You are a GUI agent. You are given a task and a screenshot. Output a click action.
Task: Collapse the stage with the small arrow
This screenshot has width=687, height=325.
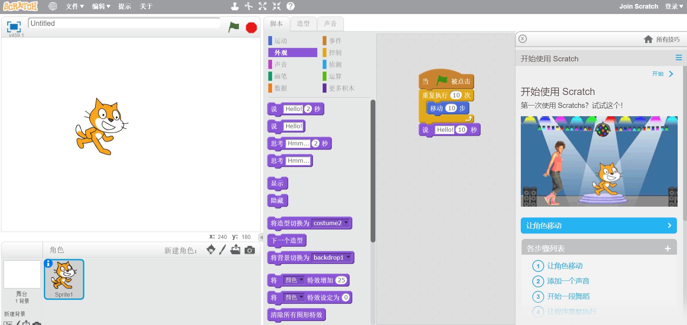pos(261,237)
